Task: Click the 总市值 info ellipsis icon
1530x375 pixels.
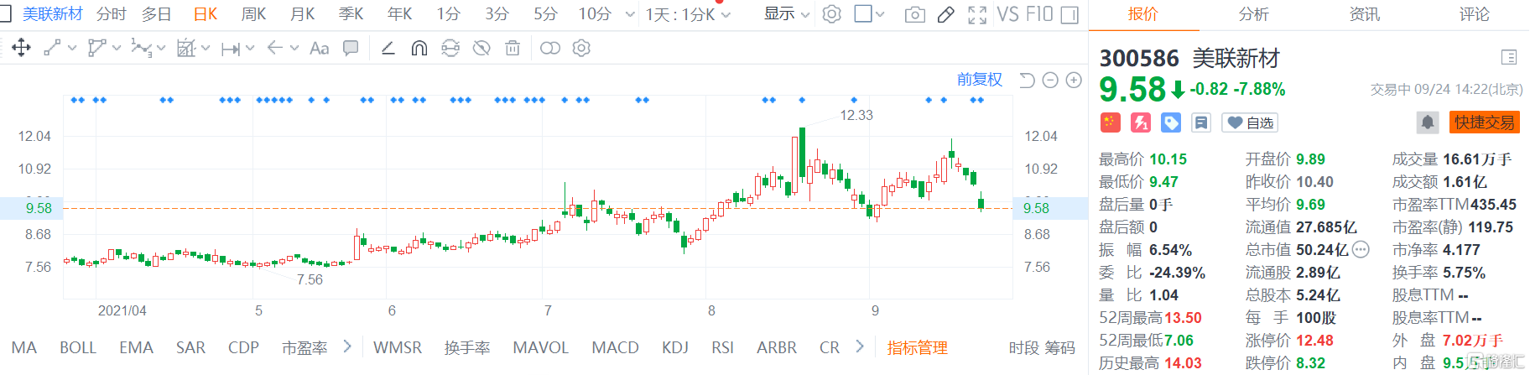Action: click(1361, 250)
